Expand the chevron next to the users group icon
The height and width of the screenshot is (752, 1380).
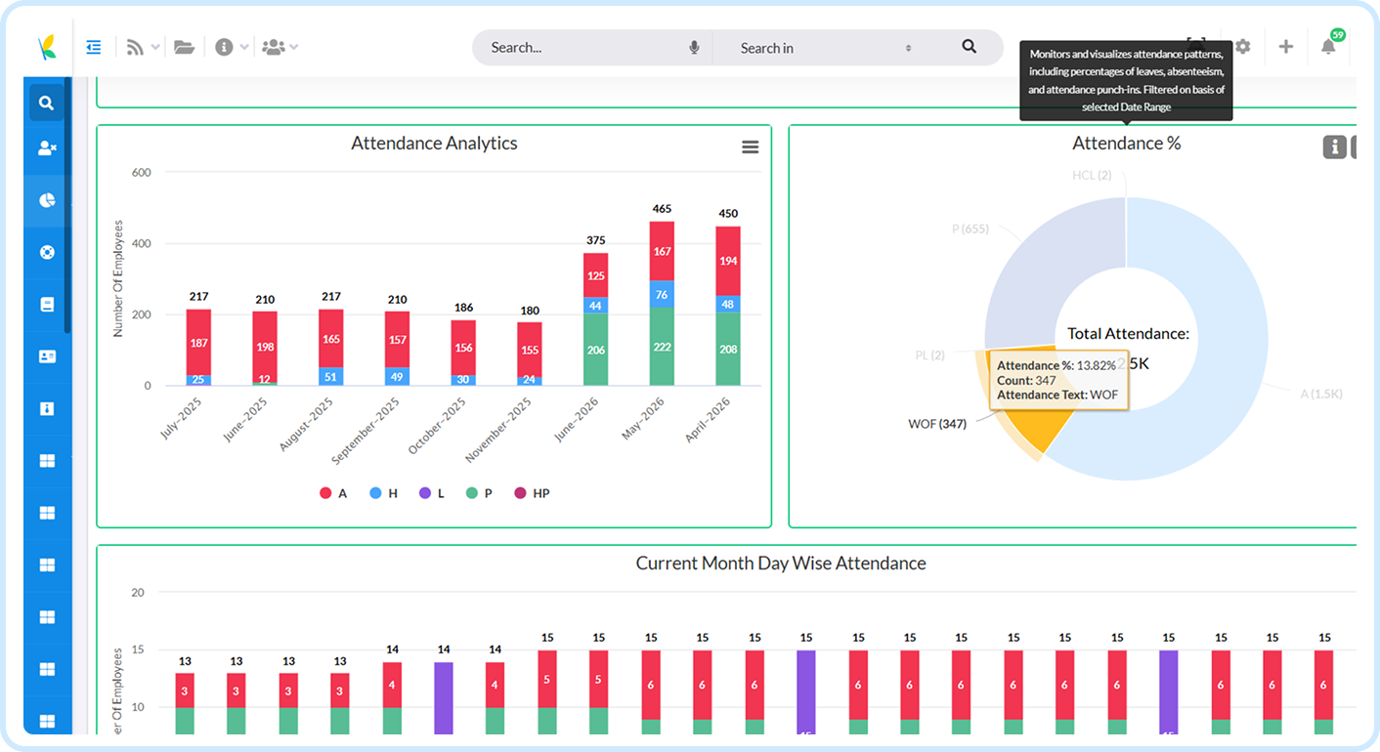click(294, 47)
